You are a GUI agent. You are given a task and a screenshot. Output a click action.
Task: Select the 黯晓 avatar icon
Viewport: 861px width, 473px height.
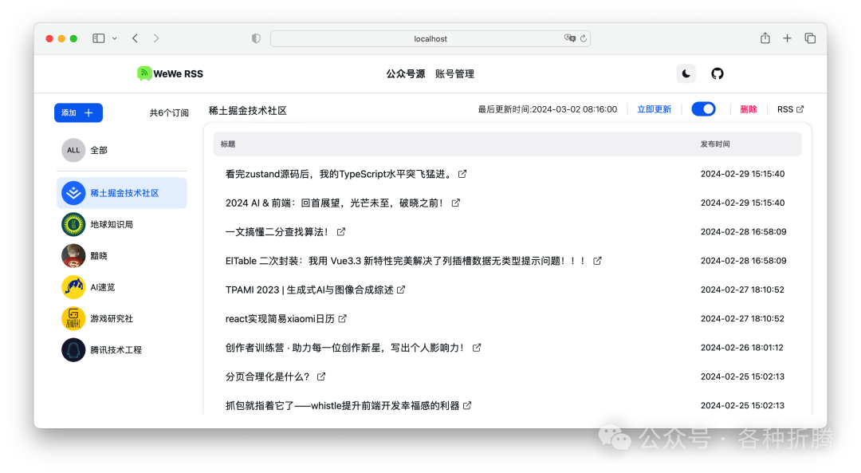(73, 255)
